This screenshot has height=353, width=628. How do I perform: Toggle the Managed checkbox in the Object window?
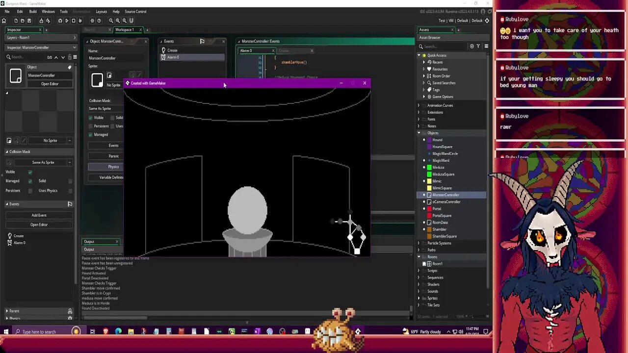(x=90, y=134)
